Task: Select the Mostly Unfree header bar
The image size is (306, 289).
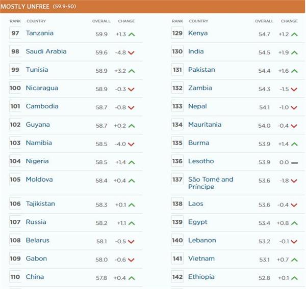Action: click(x=152, y=7)
